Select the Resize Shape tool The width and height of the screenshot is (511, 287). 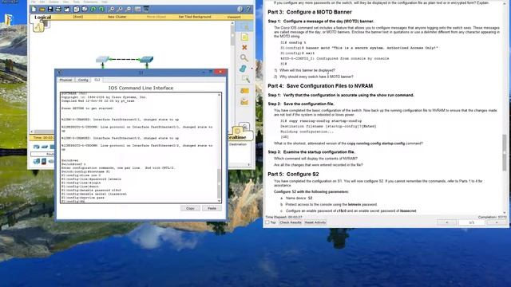coord(245,79)
